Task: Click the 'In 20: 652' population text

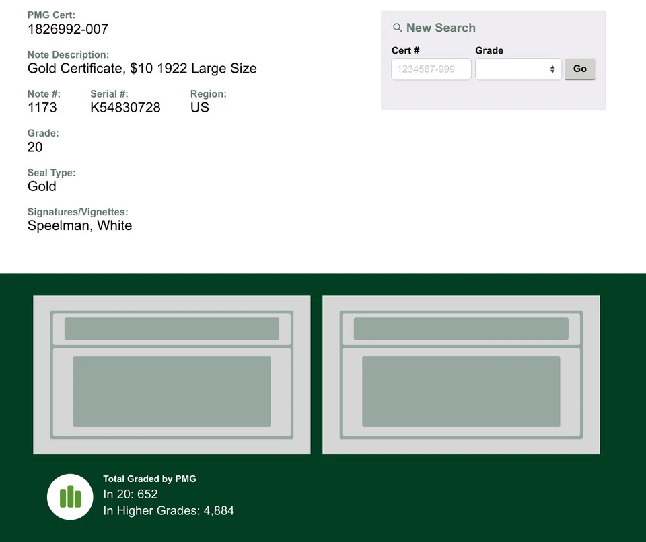Action: coord(130,494)
